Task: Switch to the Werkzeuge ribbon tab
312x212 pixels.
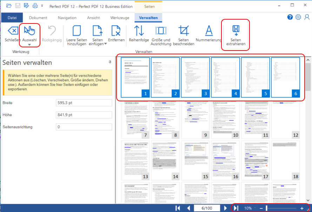Action: 120,18
